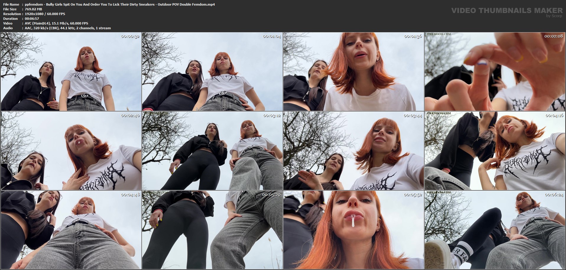Select the frame marked 00:04:16
The height and width of the screenshot is (270, 566).
click(495, 151)
